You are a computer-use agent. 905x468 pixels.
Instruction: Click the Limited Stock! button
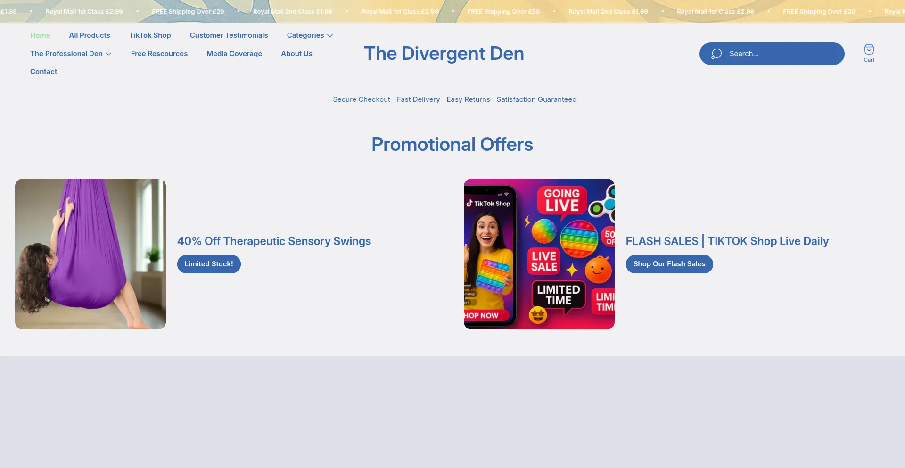[209, 264]
